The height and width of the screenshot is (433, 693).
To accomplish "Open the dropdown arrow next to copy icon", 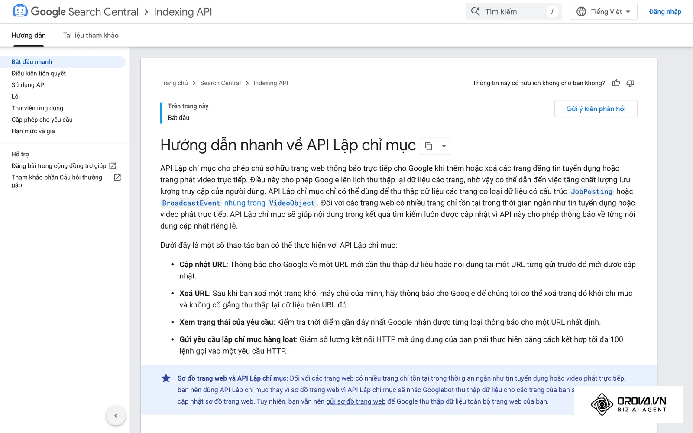I will coord(444,146).
